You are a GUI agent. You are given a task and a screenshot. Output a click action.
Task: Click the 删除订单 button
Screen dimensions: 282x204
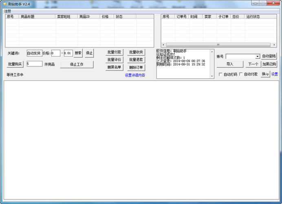tap(136, 67)
